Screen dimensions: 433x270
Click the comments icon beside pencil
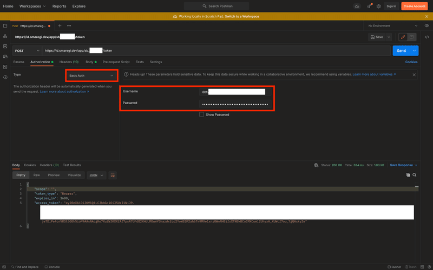(411, 37)
